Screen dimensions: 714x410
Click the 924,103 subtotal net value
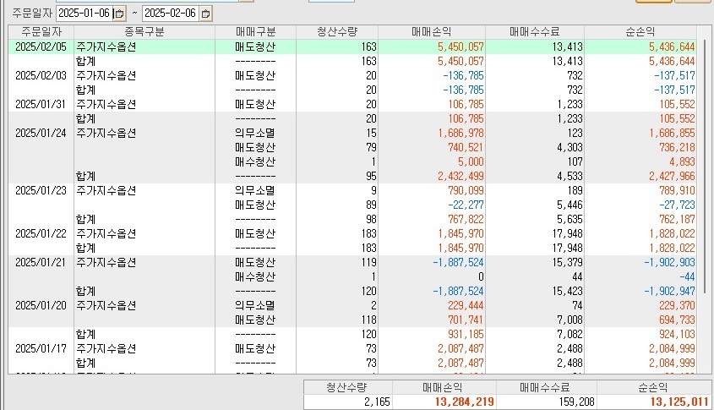click(x=677, y=334)
